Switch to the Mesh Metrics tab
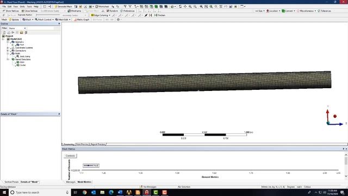The height and width of the screenshot is (196, 348). 84,182
